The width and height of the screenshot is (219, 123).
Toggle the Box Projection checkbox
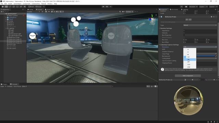[x=184, y=35]
